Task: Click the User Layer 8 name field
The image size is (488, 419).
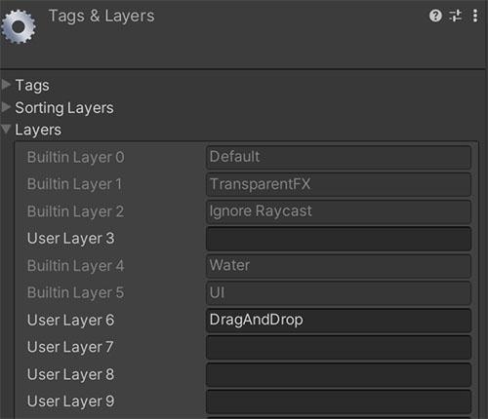Action: pos(339,375)
